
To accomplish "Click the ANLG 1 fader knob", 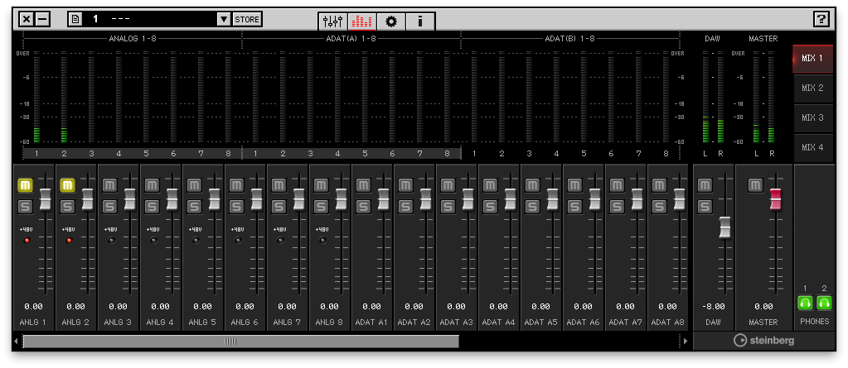I will pos(46,199).
